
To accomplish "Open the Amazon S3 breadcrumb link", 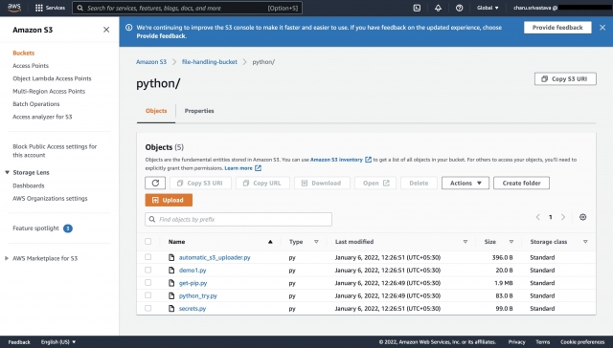I will pyautogui.click(x=151, y=61).
